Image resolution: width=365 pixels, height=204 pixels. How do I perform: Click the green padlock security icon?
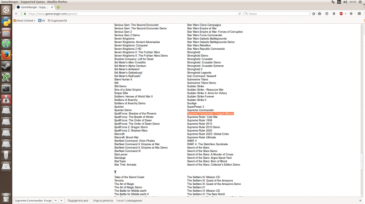point(25,14)
